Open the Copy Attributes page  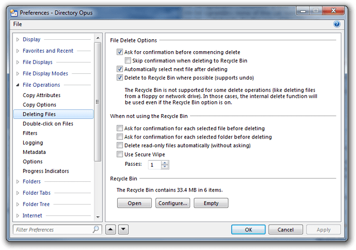(42, 95)
